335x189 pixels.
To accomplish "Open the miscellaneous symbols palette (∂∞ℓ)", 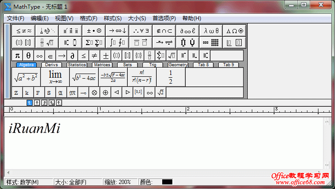I will [x=187, y=31].
